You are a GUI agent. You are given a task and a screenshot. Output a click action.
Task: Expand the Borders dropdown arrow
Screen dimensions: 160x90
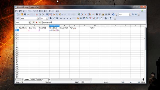tap(104, 18)
